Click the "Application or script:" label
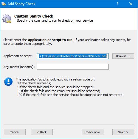The width and height of the screenshot is (138, 139). coord(18,56)
